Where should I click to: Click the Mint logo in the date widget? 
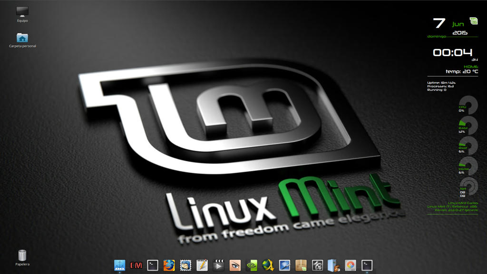[x=474, y=21]
